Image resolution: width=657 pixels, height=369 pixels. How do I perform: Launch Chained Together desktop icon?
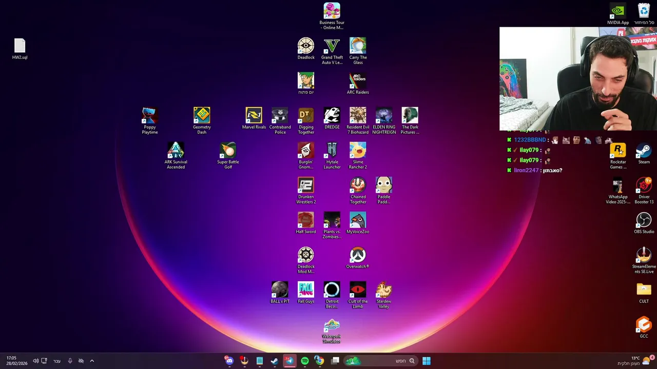click(358, 190)
